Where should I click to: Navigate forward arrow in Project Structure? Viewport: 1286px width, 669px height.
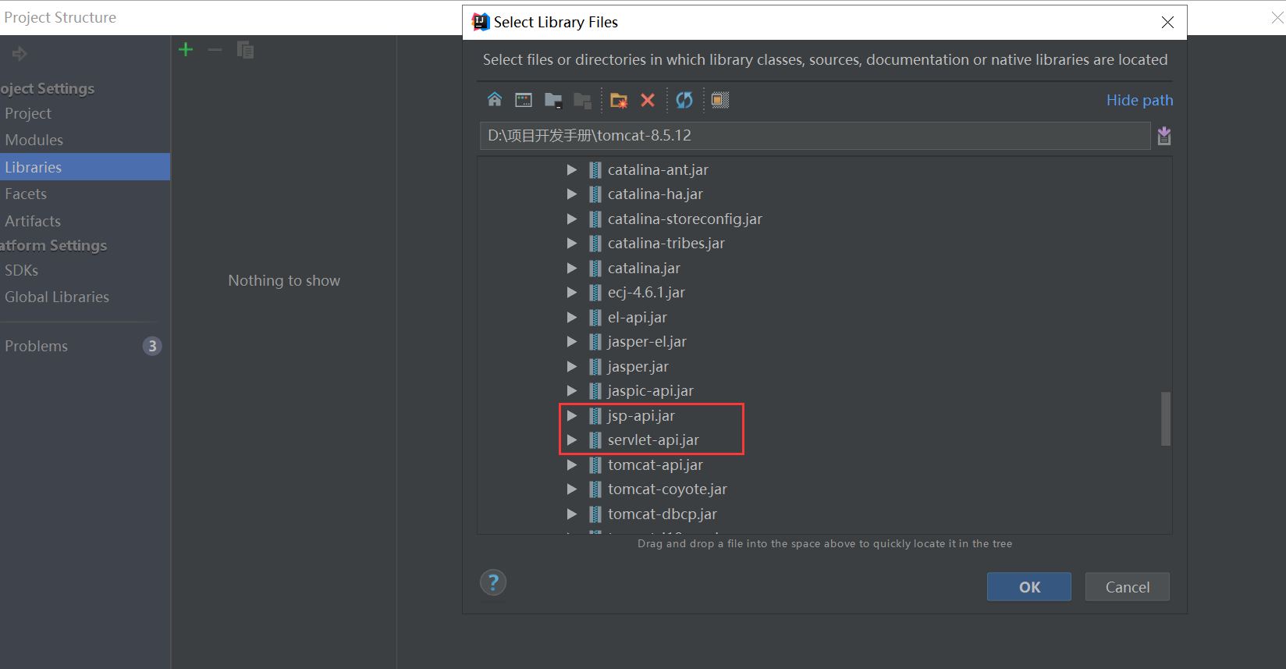pos(20,54)
